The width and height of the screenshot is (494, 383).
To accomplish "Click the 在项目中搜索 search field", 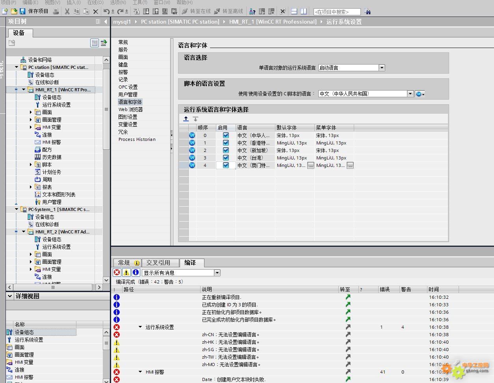I will coord(337,12).
